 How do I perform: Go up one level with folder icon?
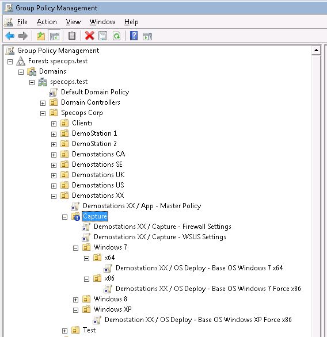[41, 36]
